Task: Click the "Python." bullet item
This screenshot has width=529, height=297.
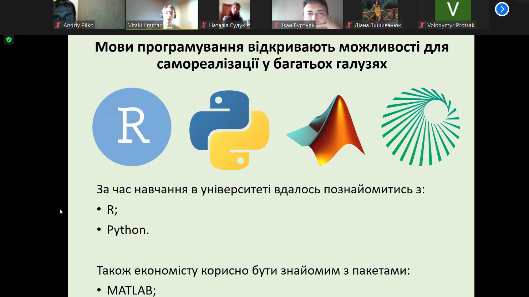Action: click(x=128, y=230)
